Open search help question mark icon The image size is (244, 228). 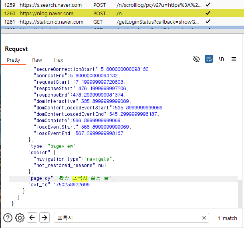8,218
